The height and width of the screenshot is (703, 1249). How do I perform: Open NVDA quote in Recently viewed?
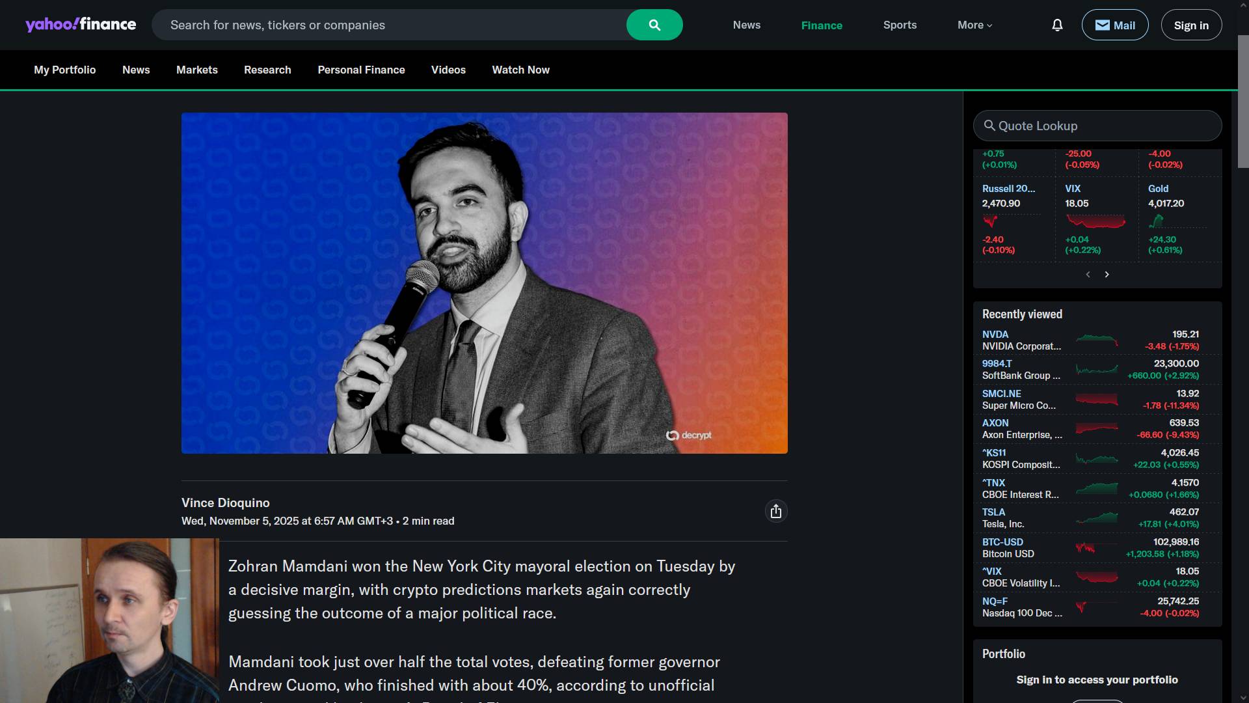(1090, 340)
